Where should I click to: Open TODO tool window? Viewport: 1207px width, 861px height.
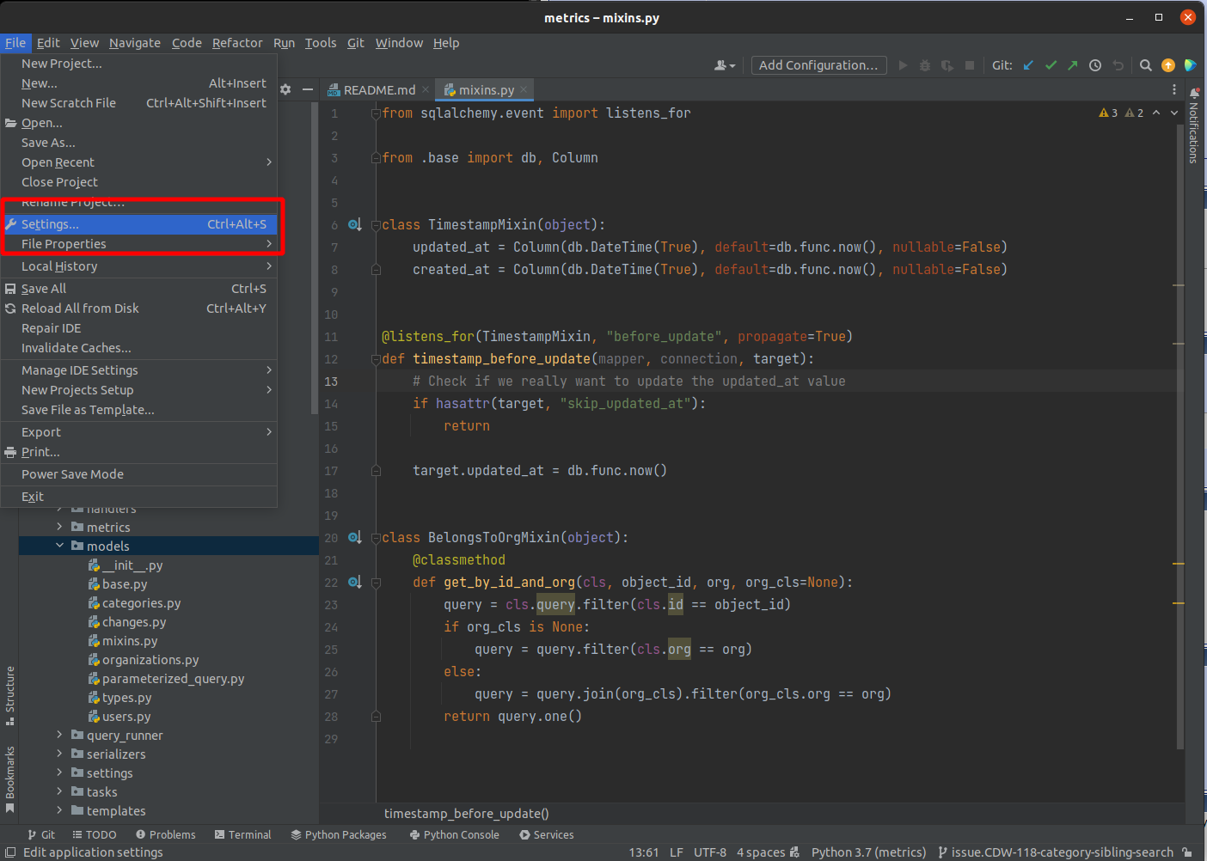[95, 834]
